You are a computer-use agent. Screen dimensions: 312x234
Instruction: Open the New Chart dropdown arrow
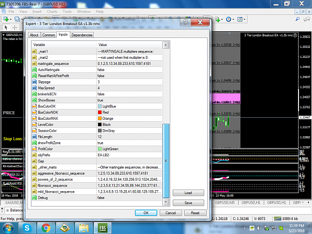tap(11, 19)
